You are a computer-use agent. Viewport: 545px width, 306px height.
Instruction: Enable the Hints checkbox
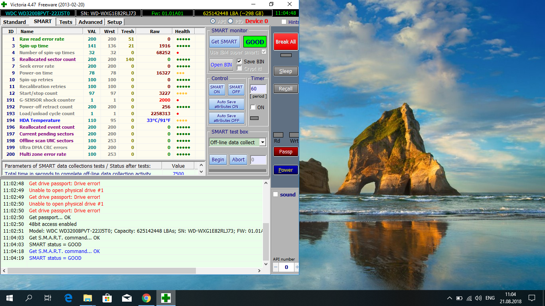[x=284, y=22]
